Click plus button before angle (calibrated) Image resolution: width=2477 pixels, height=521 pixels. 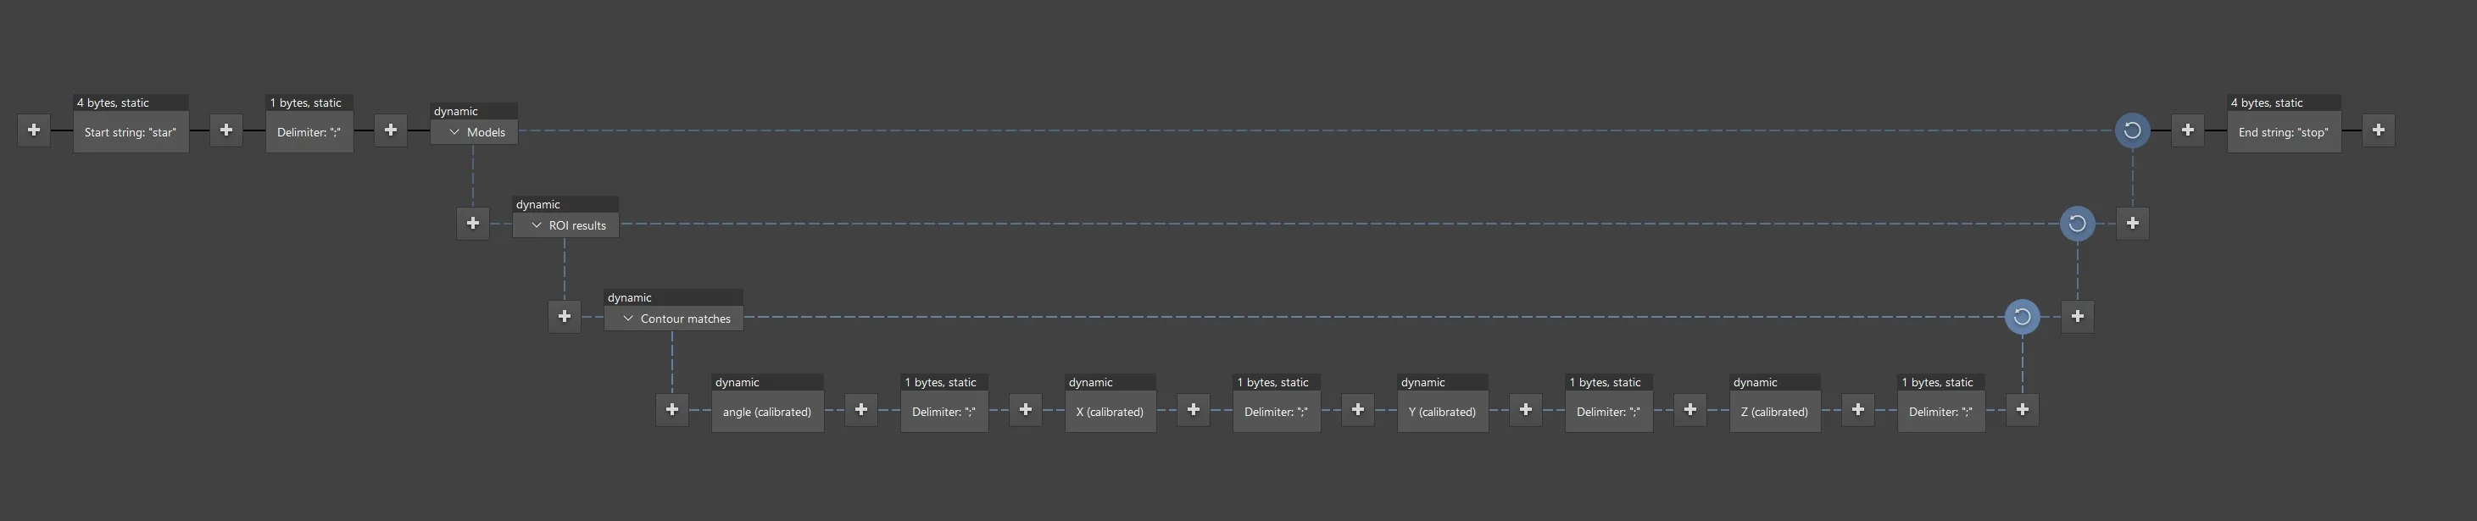click(672, 409)
